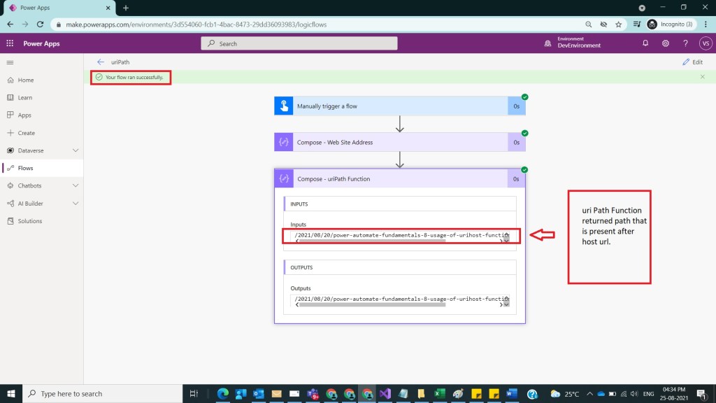Image resolution: width=716 pixels, height=403 pixels.
Task: Expand the AI Builder navigation section
Action: [76, 204]
